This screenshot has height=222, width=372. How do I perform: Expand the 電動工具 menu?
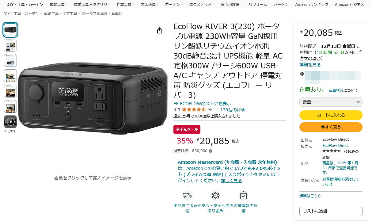click(x=59, y=5)
